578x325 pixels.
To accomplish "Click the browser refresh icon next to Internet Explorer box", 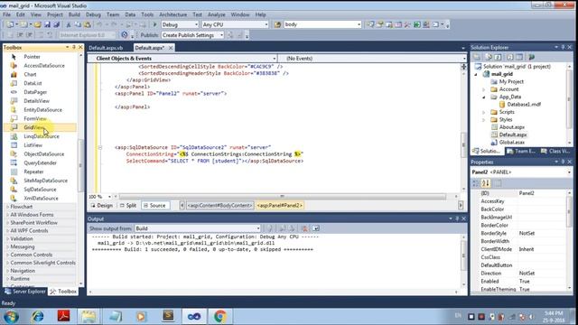I will (x=125, y=35).
